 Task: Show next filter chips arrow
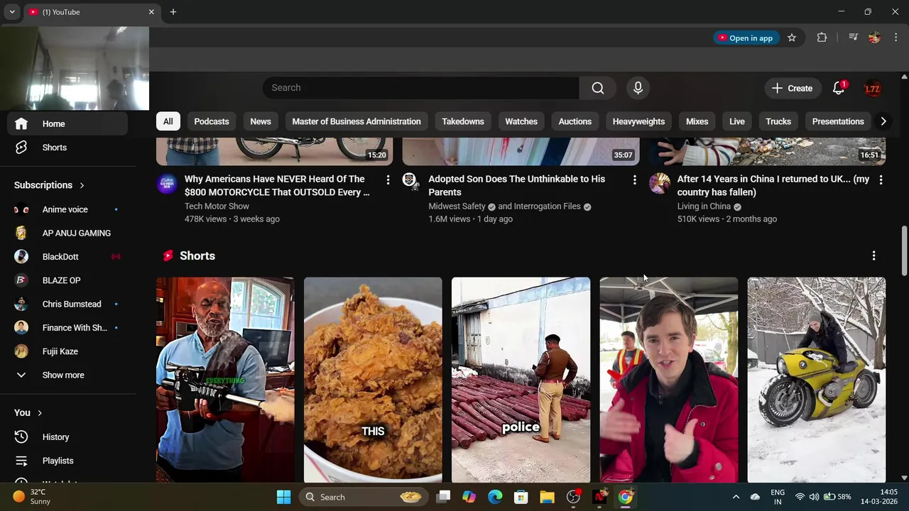tap(883, 121)
